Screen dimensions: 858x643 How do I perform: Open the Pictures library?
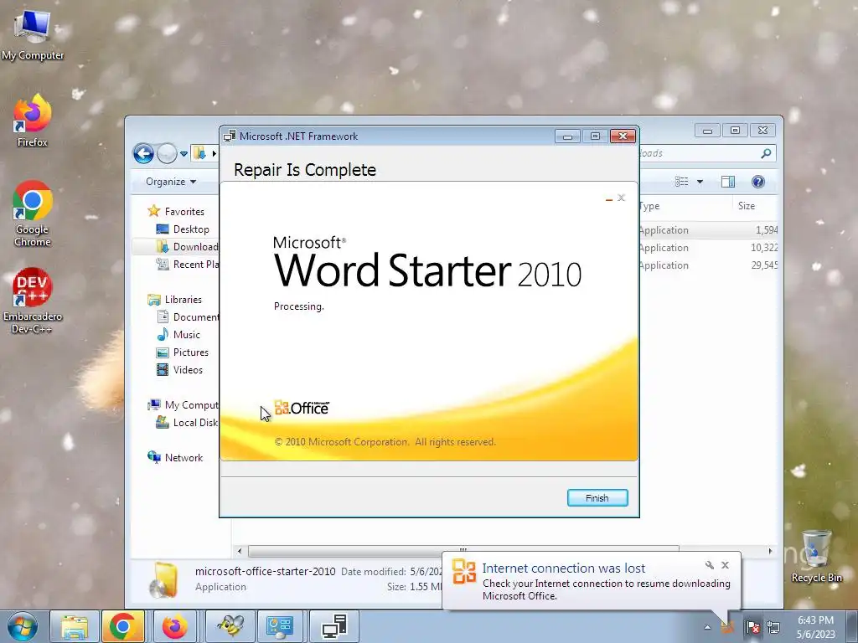pos(190,352)
